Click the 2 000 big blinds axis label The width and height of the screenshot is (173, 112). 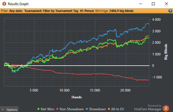[156, 43]
